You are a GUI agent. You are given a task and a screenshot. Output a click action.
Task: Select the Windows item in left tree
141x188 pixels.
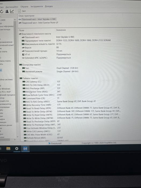pyautogui.click(x=5, y=89)
